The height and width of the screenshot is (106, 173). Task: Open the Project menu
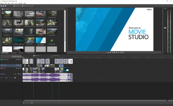2,3
